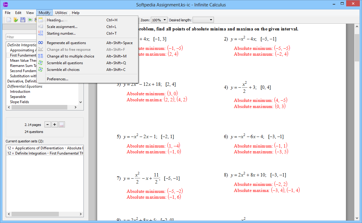The height and width of the screenshot is (223, 362).
Task: Click the minus button to remove questions
Action: tap(48, 124)
